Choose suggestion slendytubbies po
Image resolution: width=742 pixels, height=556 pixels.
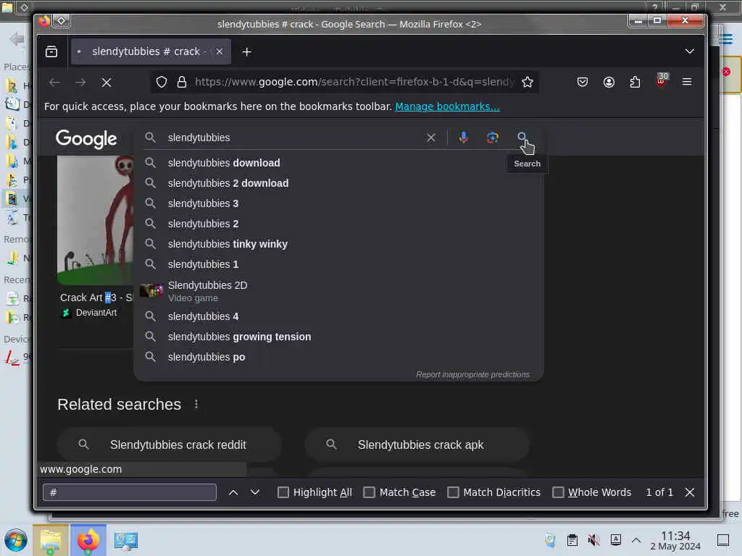coord(338,357)
